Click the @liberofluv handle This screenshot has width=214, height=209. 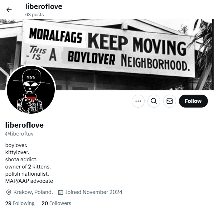pos(19,134)
